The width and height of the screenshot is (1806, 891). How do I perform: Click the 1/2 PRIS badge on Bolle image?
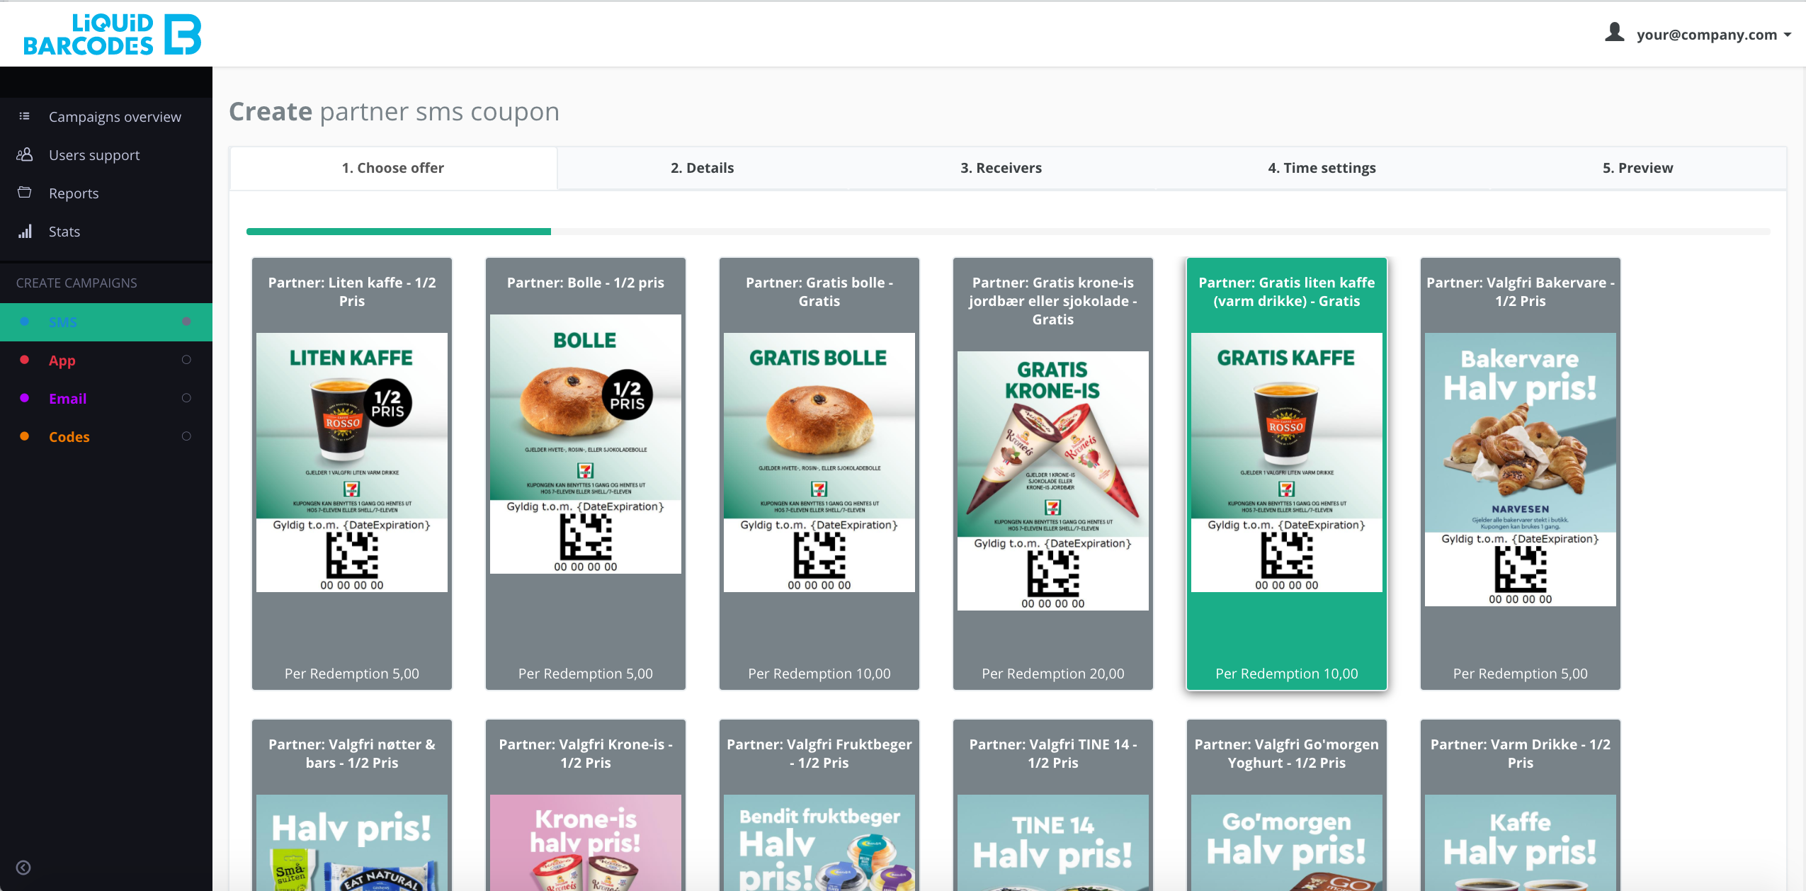[x=627, y=395]
